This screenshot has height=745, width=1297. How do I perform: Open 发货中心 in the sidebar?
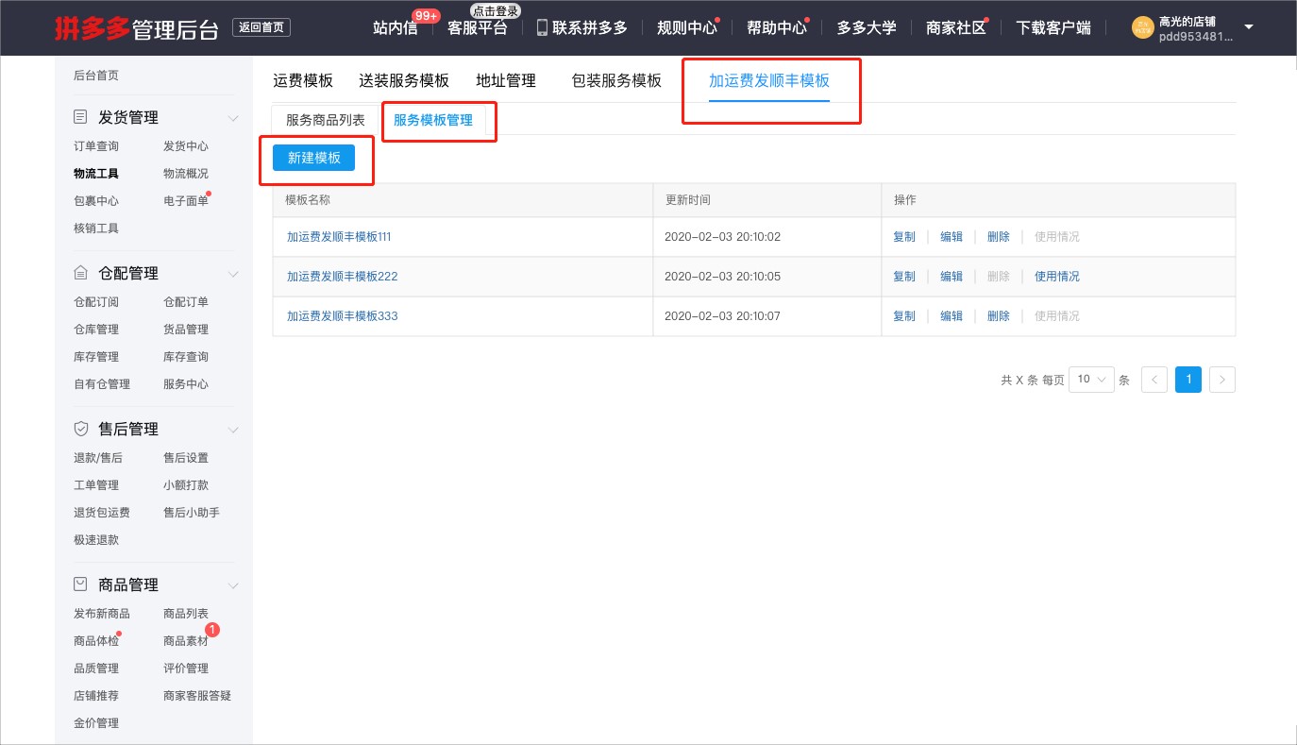click(x=186, y=146)
